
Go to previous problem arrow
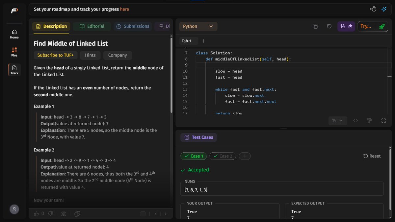point(156,214)
